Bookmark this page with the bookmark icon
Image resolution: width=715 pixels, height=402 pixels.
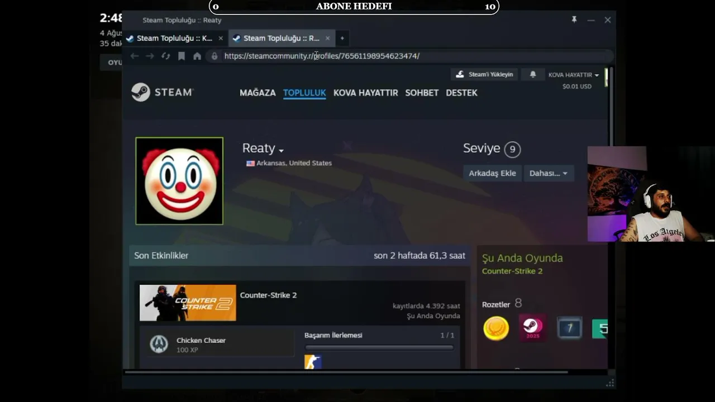(182, 56)
